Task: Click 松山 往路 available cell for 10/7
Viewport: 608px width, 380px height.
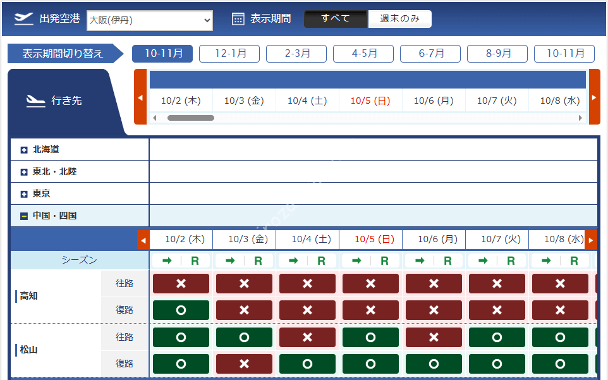Action: [x=497, y=338]
